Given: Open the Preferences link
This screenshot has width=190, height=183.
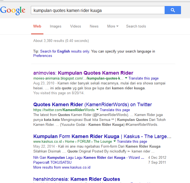Looking at the screenshot, I should click(43, 56).
